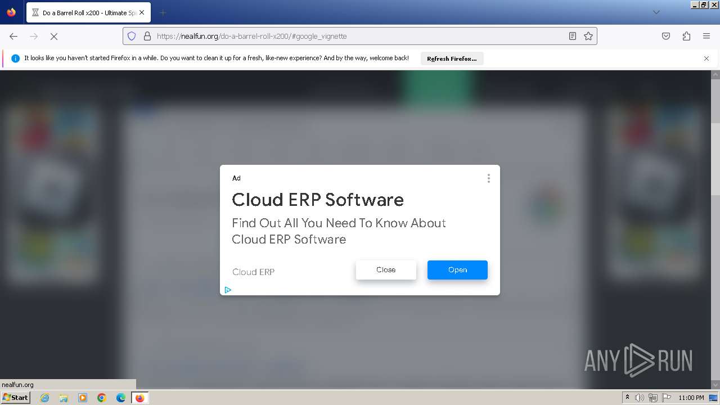720x405 pixels.
Task: Open the Action Center flag icon
Action: (667, 398)
